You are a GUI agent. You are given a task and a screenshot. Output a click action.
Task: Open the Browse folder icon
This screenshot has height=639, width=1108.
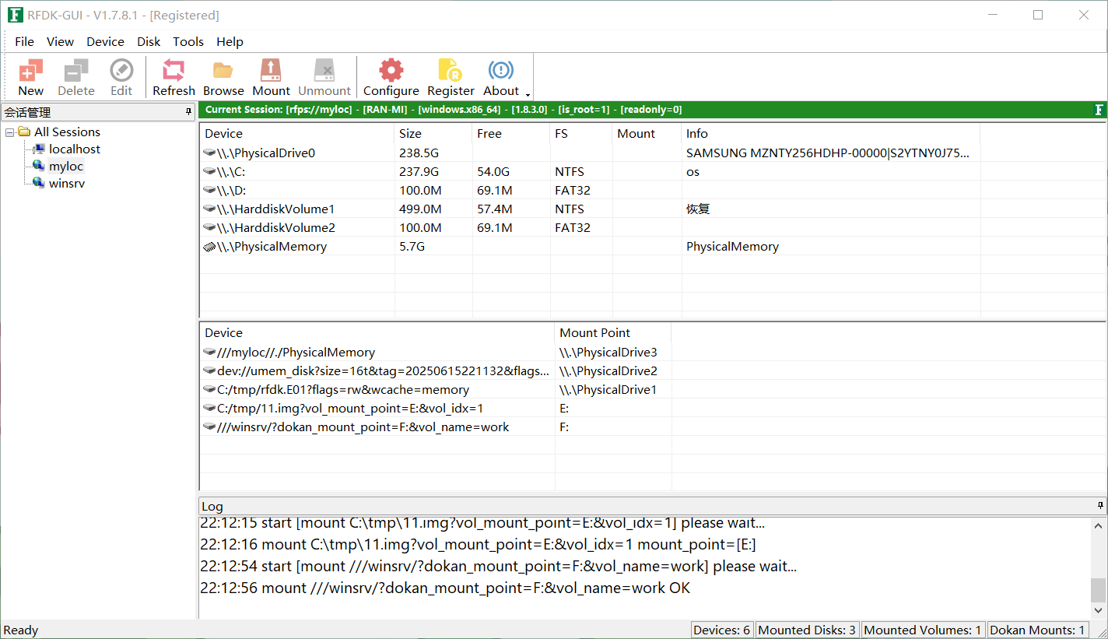223,77
